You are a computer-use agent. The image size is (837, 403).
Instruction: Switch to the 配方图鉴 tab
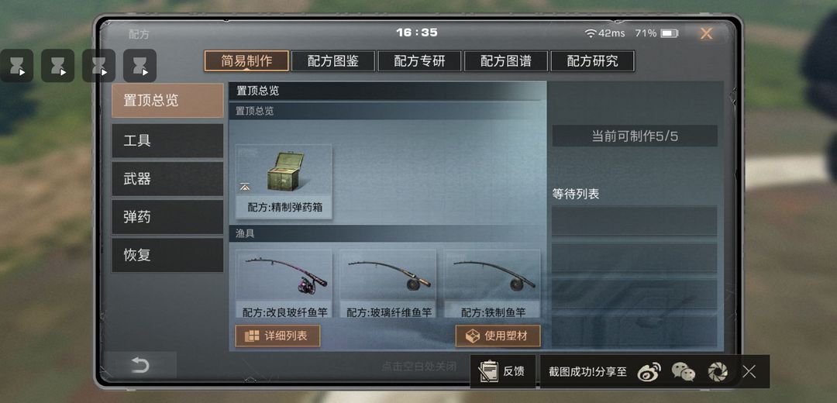click(x=333, y=61)
